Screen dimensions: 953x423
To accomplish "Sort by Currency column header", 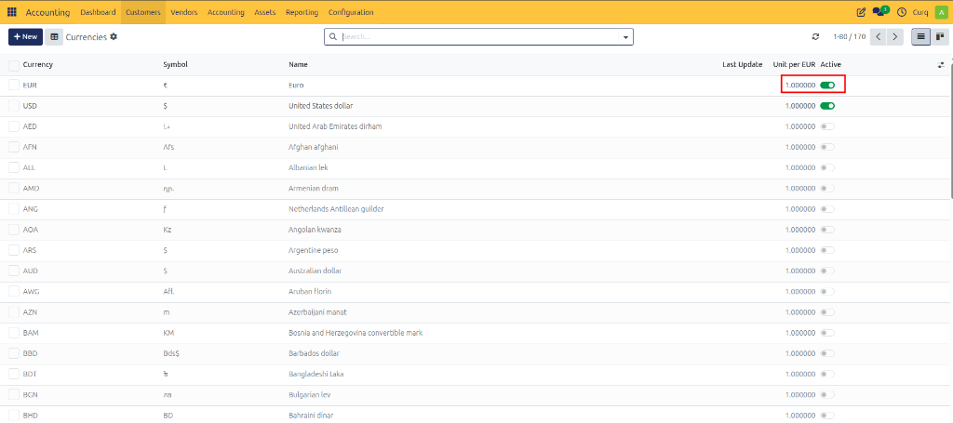I will (x=37, y=64).
